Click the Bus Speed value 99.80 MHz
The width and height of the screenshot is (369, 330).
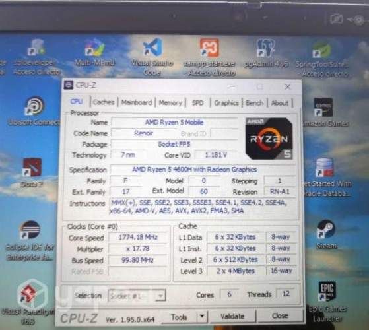[138, 260]
